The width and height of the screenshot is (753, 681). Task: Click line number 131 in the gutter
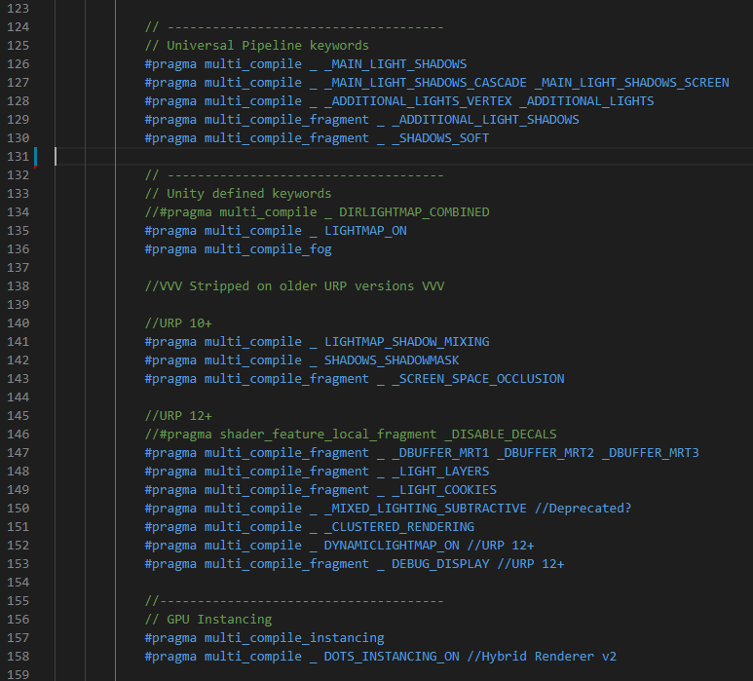(x=19, y=157)
